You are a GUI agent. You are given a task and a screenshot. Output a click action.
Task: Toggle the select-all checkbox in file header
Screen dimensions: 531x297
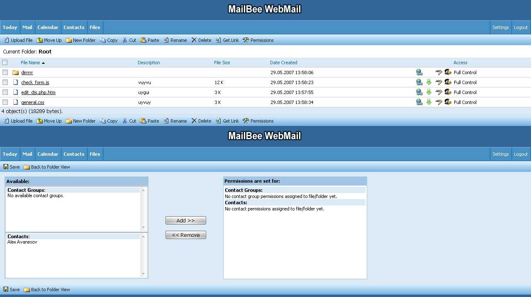tap(5, 63)
